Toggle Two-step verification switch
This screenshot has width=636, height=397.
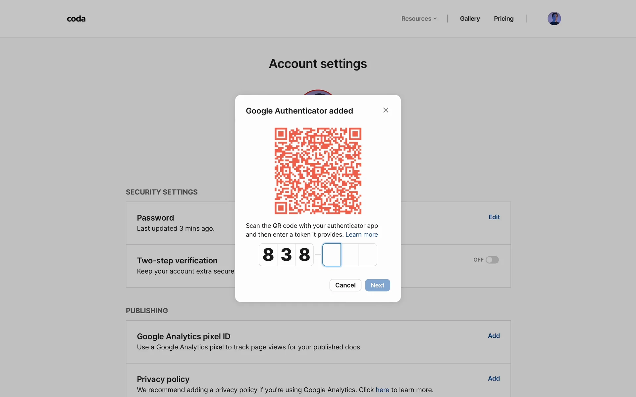point(492,260)
